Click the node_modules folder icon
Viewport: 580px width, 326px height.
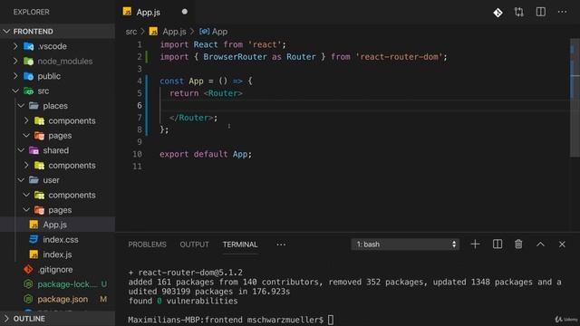tap(28, 61)
